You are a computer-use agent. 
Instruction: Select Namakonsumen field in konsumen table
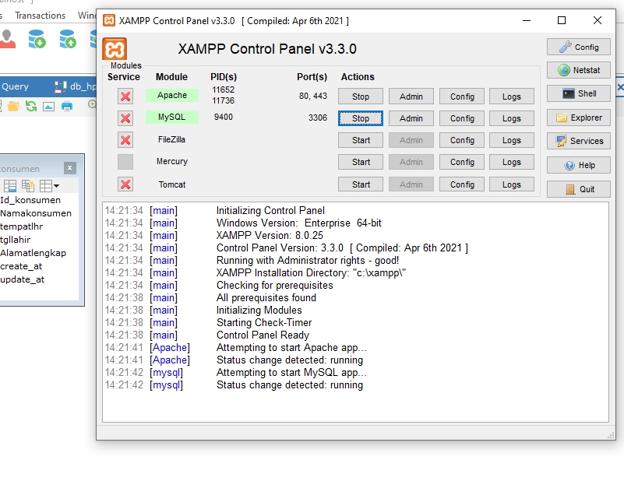point(36,213)
